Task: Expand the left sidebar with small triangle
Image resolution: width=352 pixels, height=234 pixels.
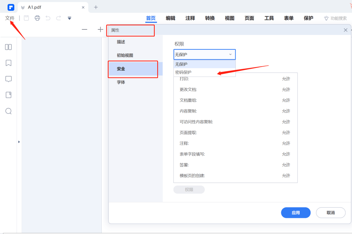Action: tap(19, 142)
